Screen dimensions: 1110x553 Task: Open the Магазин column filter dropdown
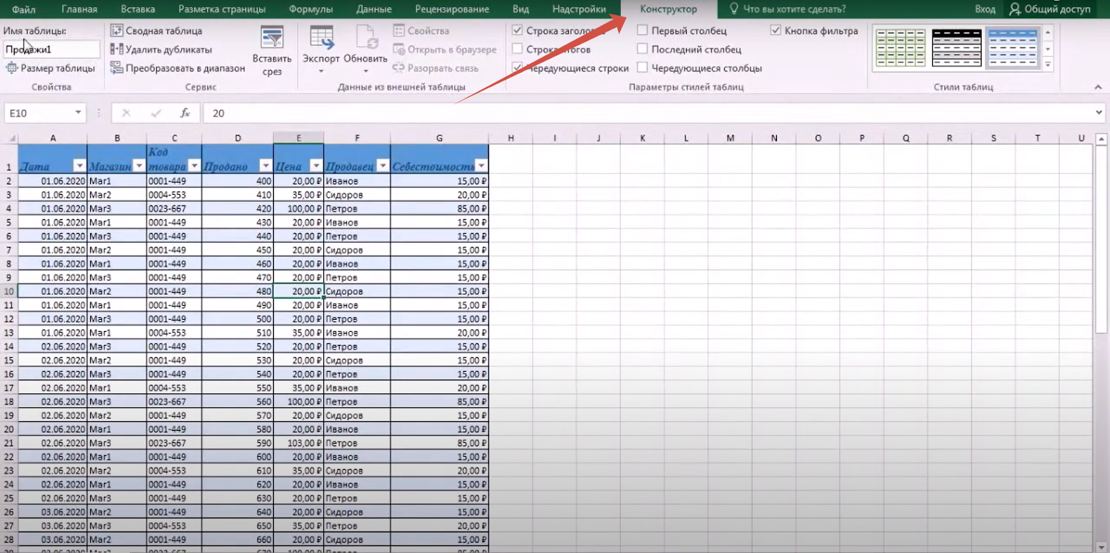pos(139,166)
